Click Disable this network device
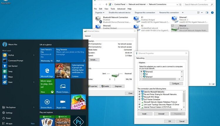Screen dimensions: 220x126 point(120,13)
